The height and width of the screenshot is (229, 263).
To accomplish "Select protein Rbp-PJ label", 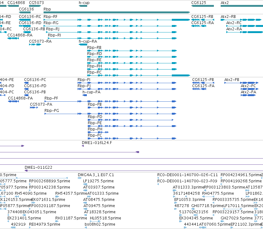I will tap(84, 86).
